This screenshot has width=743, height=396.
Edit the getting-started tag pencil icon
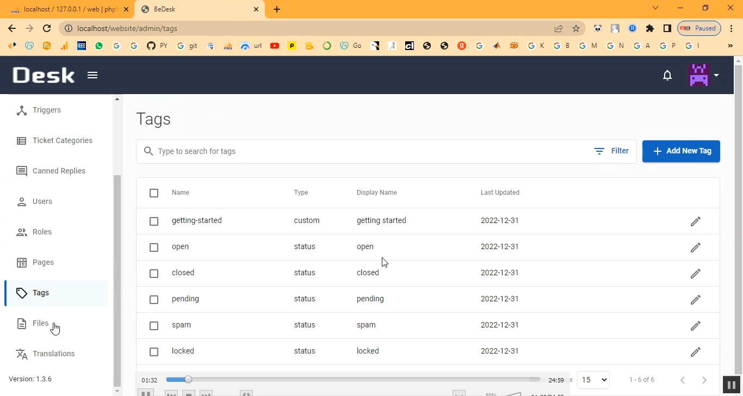click(695, 221)
